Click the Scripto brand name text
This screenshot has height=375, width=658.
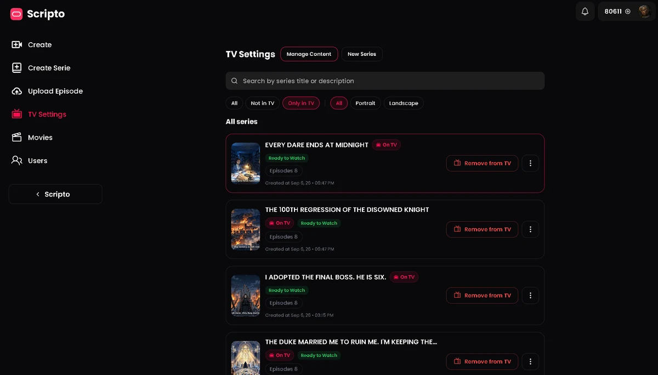tap(46, 14)
